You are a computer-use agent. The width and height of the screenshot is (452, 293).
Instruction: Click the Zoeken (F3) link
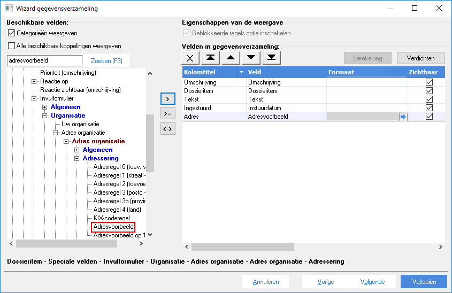coord(106,61)
